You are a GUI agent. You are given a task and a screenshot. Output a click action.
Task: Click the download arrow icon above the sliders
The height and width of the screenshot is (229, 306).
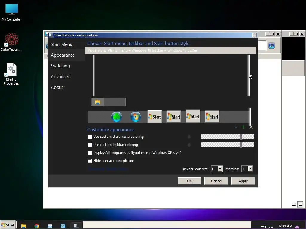(236, 127)
